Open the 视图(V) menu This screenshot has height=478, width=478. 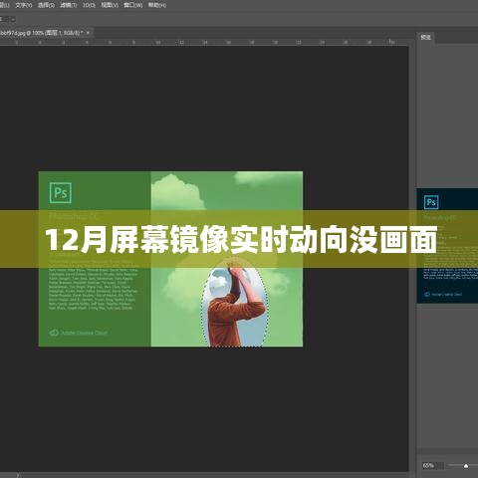(110, 5)
